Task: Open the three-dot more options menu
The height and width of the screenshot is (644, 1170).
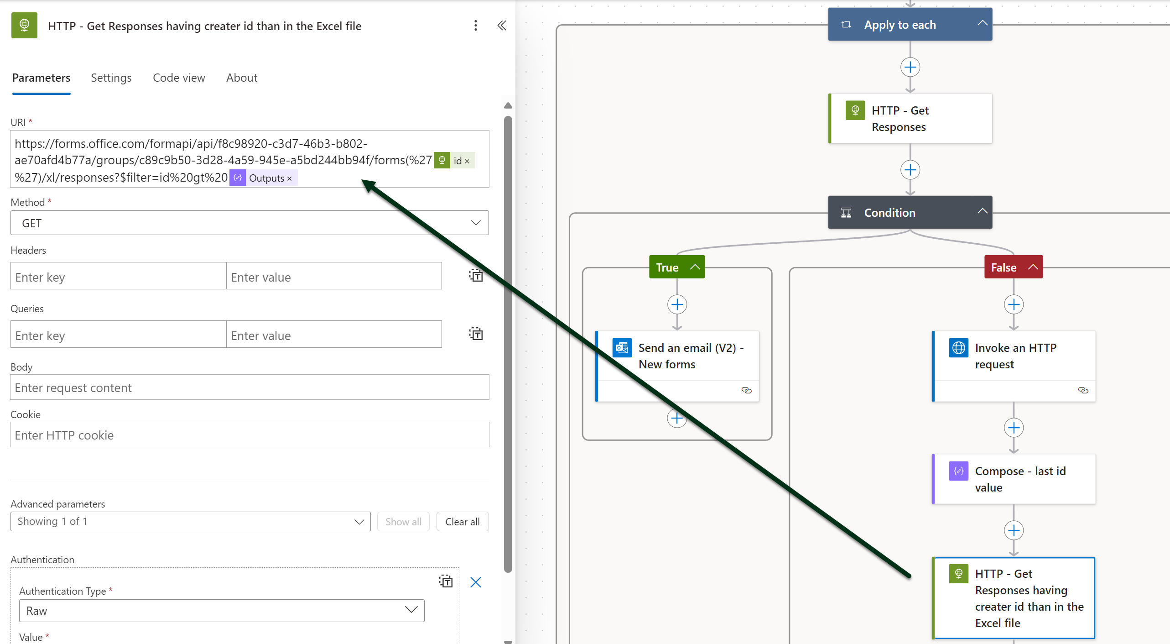Action: click(x=475, y=26)
